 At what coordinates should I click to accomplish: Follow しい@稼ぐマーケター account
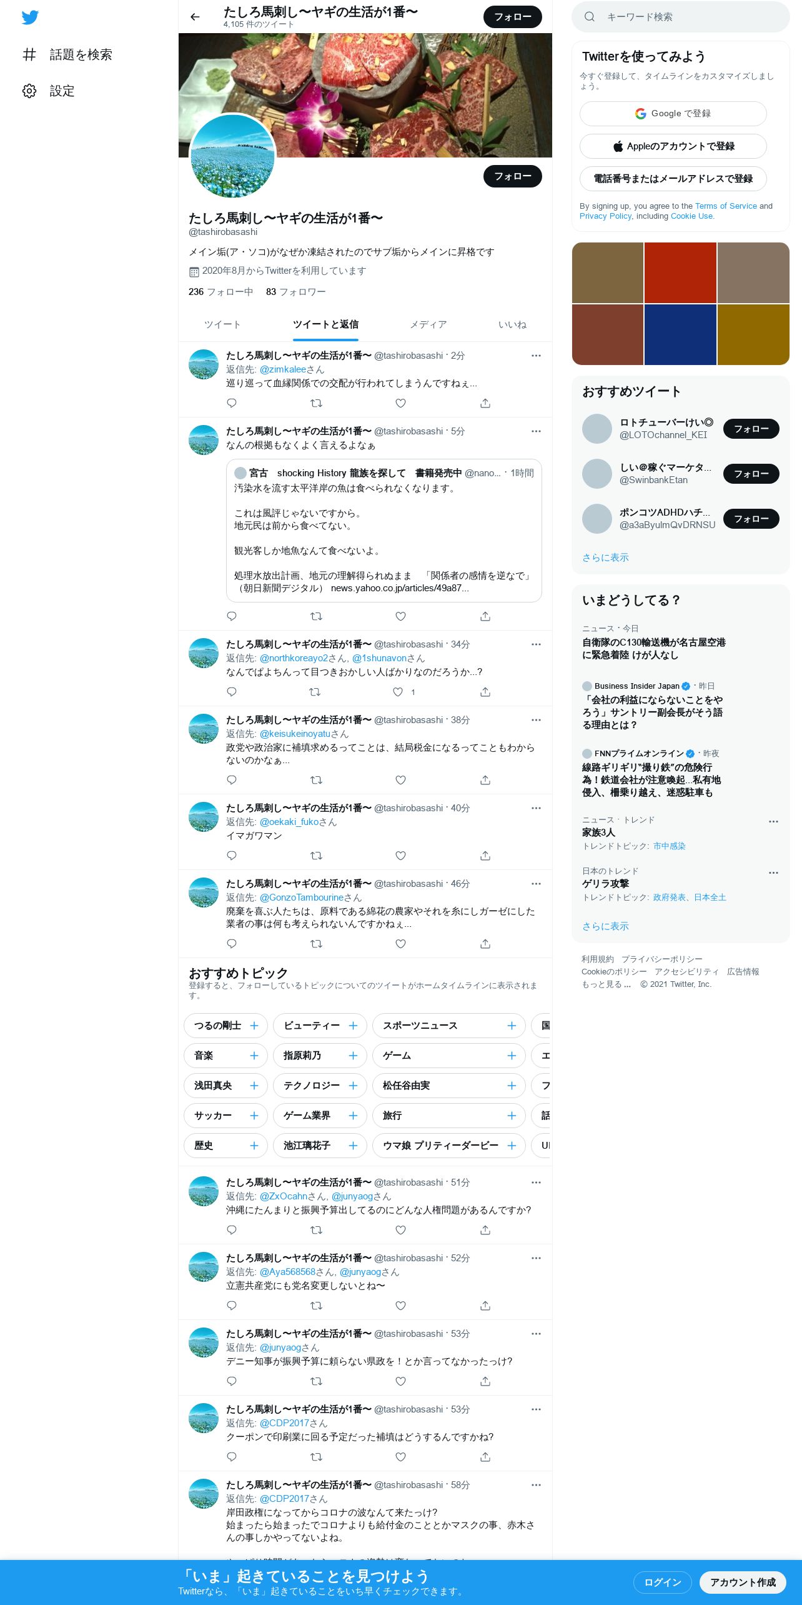click(x=751, y=474)
